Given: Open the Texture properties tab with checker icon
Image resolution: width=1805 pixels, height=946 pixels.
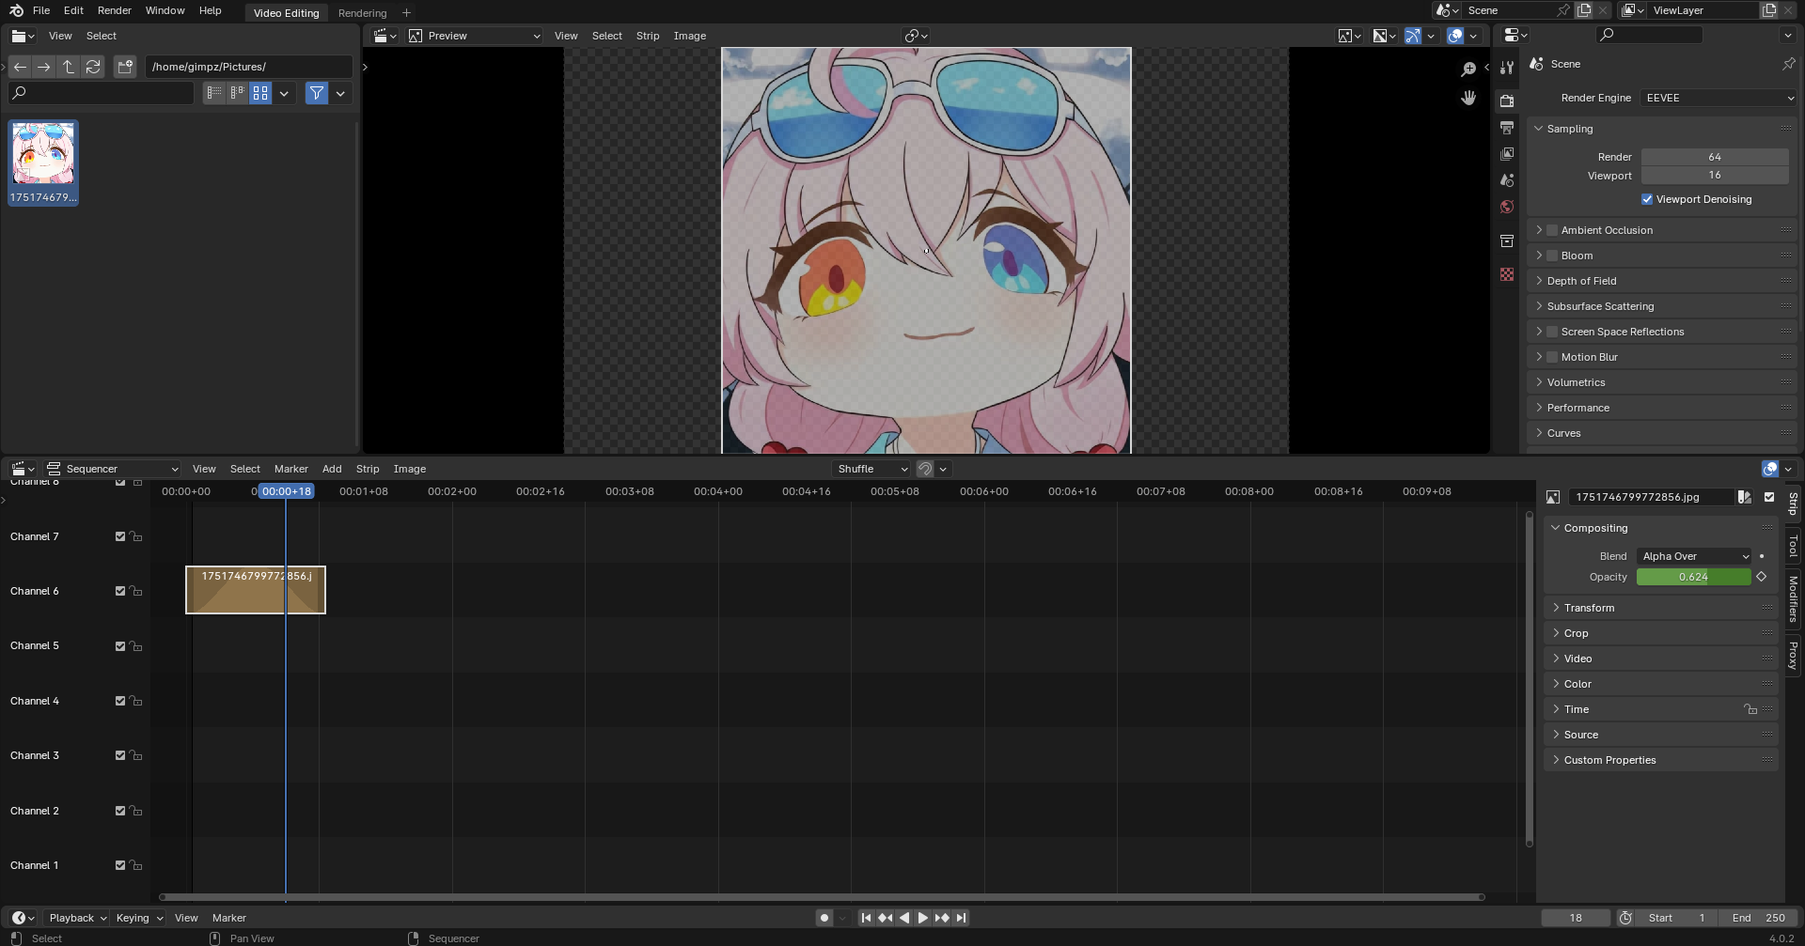Looking at the screenshot, I should click(1507, 274).
